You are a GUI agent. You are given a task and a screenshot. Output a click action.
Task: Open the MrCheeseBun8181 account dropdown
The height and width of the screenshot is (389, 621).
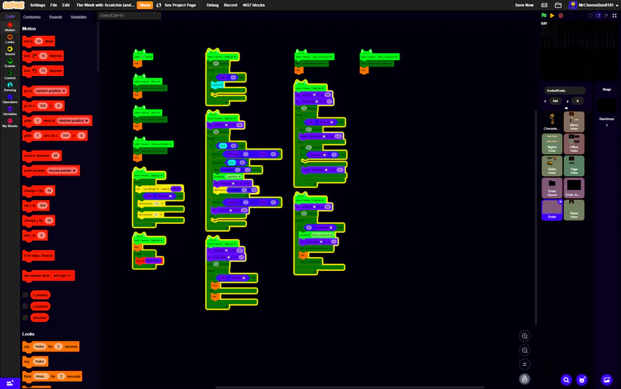[593, 5]
